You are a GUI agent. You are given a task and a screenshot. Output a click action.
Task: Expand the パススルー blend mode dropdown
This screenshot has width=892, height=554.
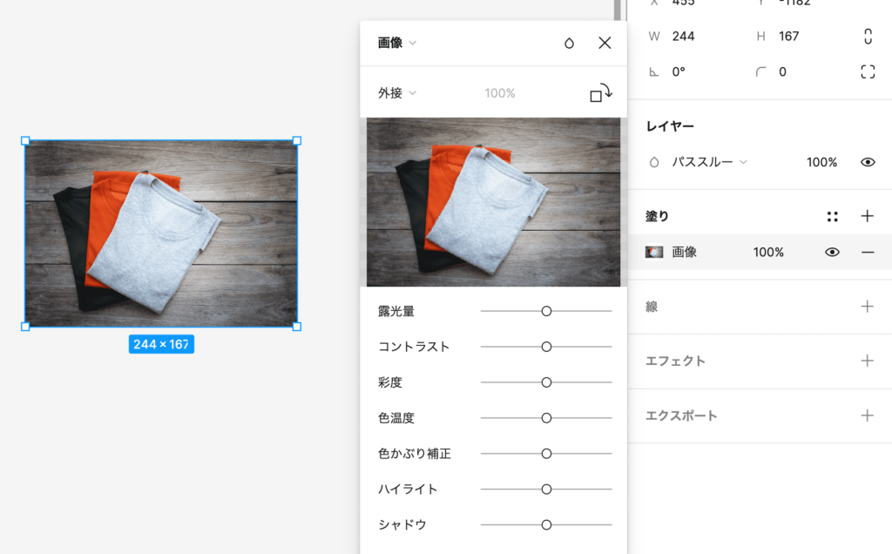click(709, 162)
